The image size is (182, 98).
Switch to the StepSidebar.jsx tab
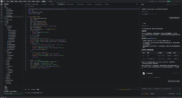click(x=99, y=4)
